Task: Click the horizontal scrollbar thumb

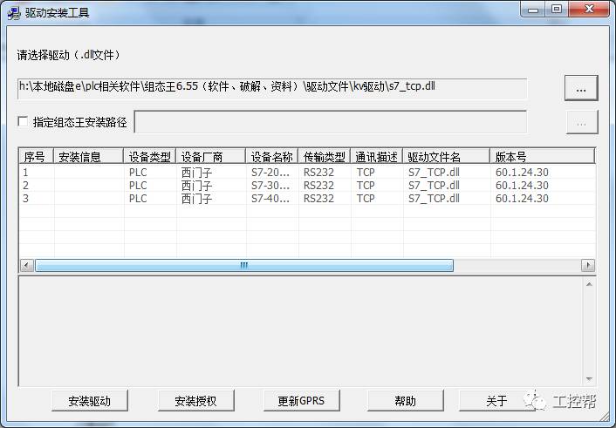Action: tap(244, 266)
